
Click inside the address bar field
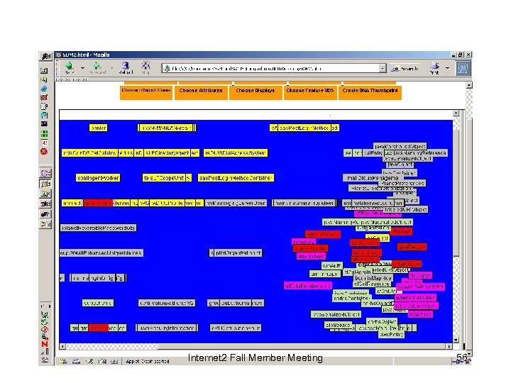(274, 68)
